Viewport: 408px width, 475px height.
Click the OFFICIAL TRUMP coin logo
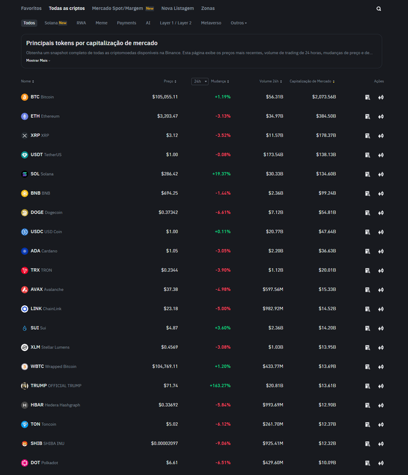24,386
